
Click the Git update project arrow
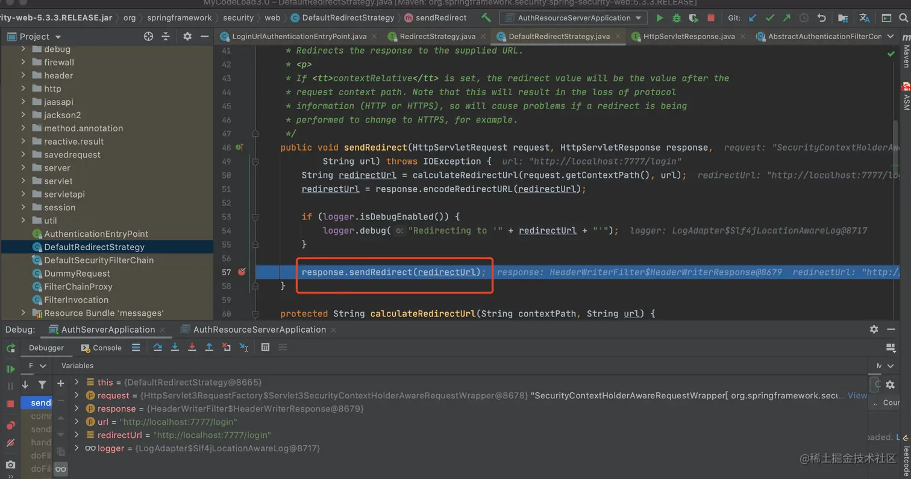point(753,18)
